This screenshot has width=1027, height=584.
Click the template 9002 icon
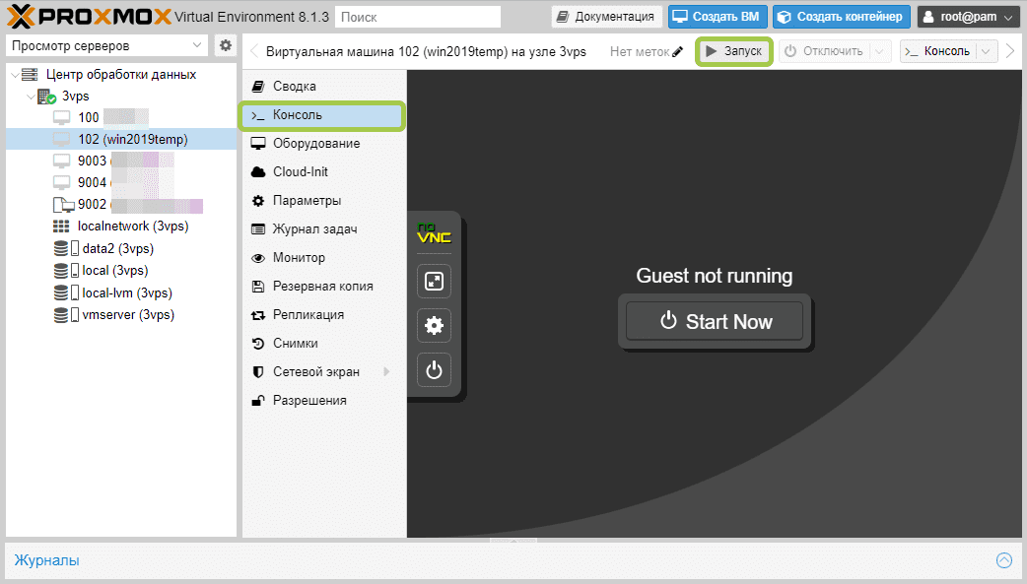(x=63, y=205)
